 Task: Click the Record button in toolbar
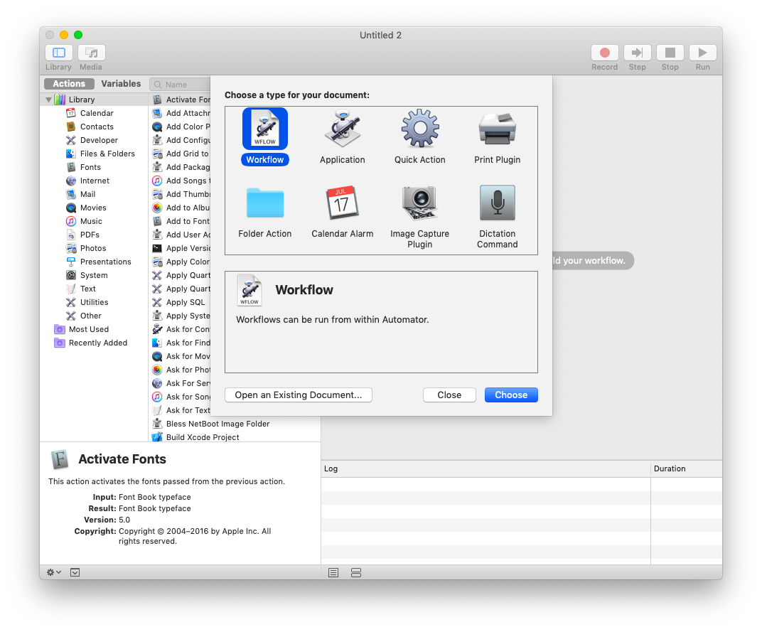[x=604, y=53]
